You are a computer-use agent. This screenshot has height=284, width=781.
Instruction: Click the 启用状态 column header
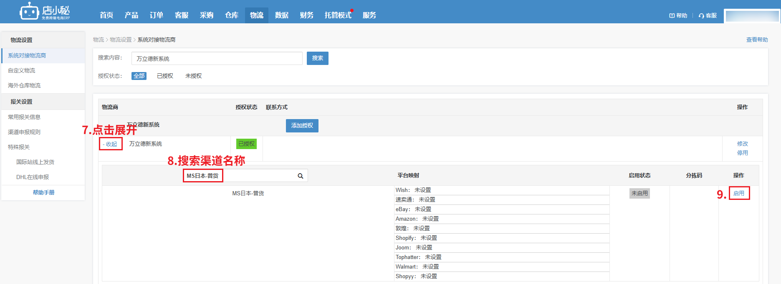click(x=639, y=175)
